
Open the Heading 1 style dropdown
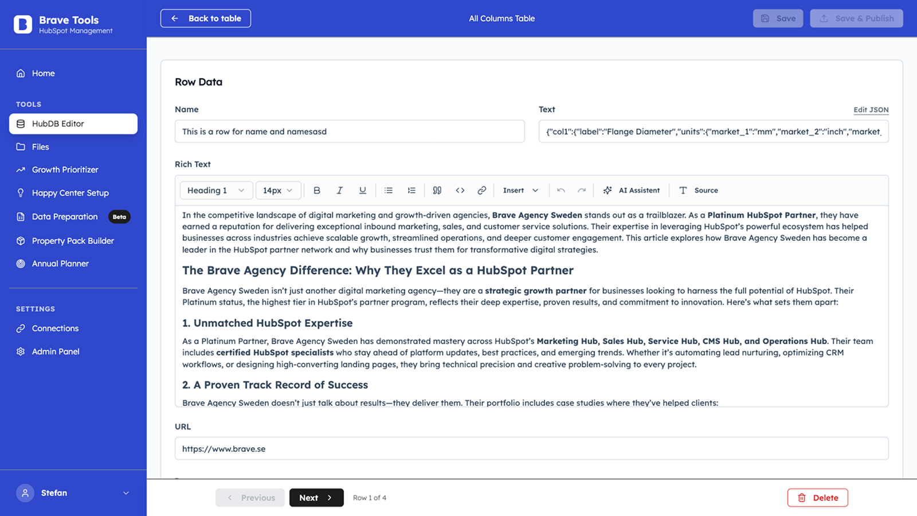click(216, 190)
